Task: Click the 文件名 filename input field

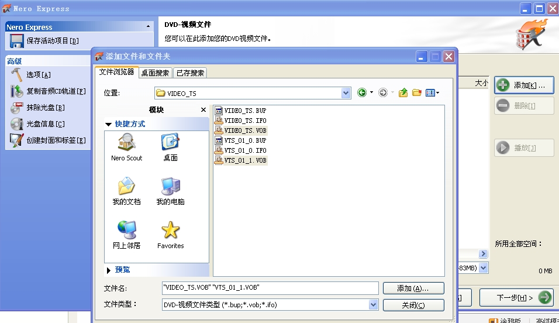Action: pos(270,288)
